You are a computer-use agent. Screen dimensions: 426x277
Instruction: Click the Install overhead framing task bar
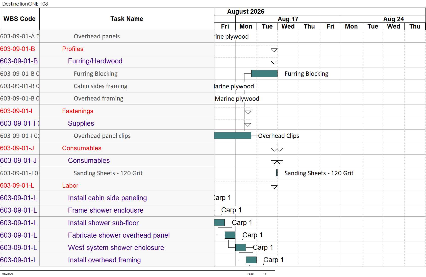251,260
